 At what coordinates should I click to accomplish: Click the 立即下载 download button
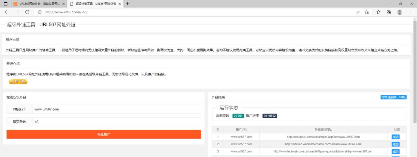(18, 82)
